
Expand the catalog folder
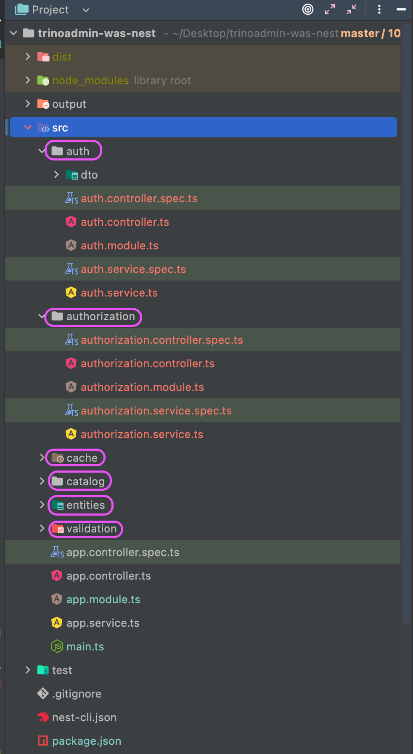[x=42, y=481]
